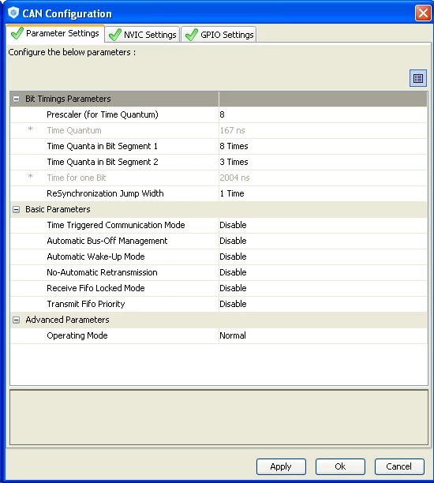The width and height of the screenshot is (434, 483).
Task: Change No-Automatic Retransmission Disable value
Action: 323,272
